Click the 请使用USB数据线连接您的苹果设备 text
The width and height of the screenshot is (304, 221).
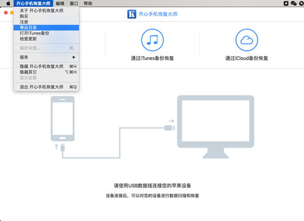click(153, 186)
